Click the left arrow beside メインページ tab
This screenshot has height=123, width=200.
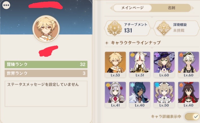point(111,8)
